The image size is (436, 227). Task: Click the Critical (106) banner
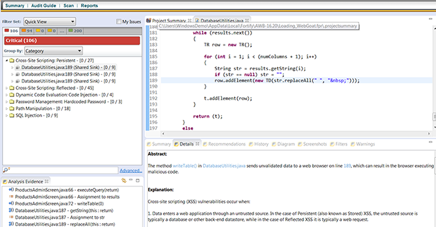(x=72, y=40)
